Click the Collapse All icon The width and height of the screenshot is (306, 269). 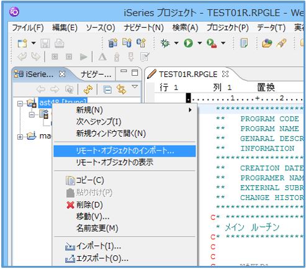107,89
